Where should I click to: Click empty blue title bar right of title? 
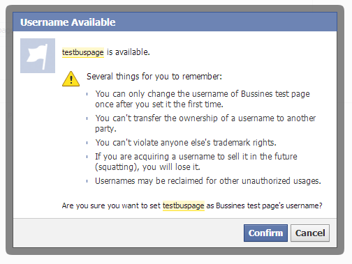[x=226, y=22]
